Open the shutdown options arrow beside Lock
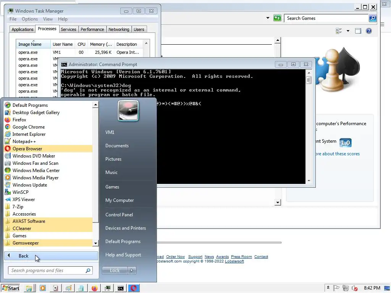The width and height of the screenshot is (391, 293). (x=132, y=270)
